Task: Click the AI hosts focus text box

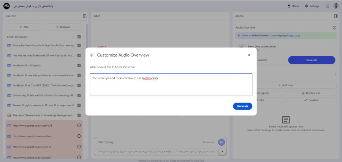Action: coord(171,85)
